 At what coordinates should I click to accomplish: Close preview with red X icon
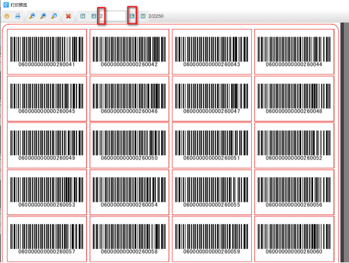[x=68, y=16]
